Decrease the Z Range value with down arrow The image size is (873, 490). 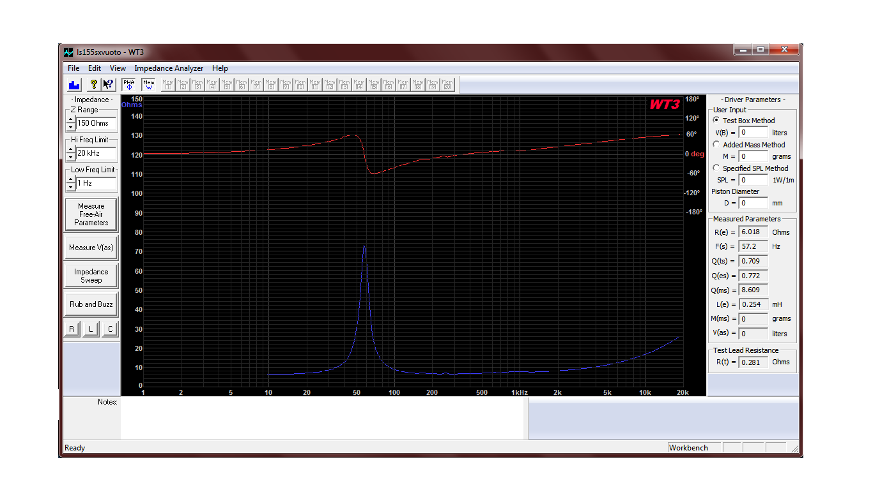point(70,126)
